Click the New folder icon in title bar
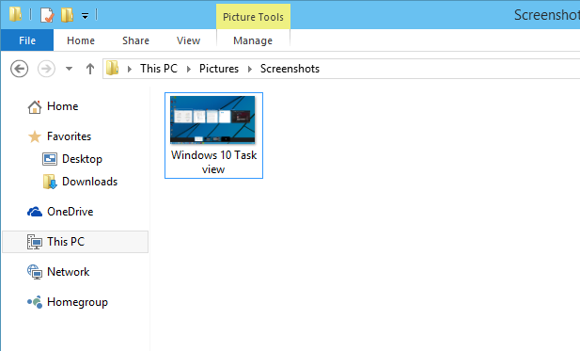The width and height of the screenshot is (580, 351). click(x=67, y=15)
